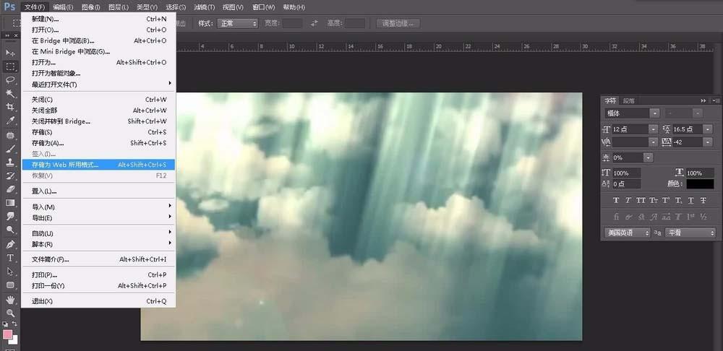Screen dimensions: 723x351
Task: Select the Magic Wand tool
Action: [x=9, y=93]
